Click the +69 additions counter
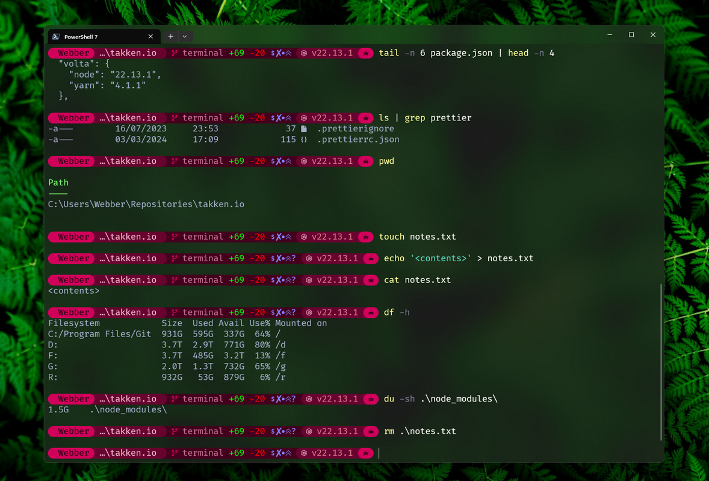Screen dimensions: 709x481 pos(235,453)
